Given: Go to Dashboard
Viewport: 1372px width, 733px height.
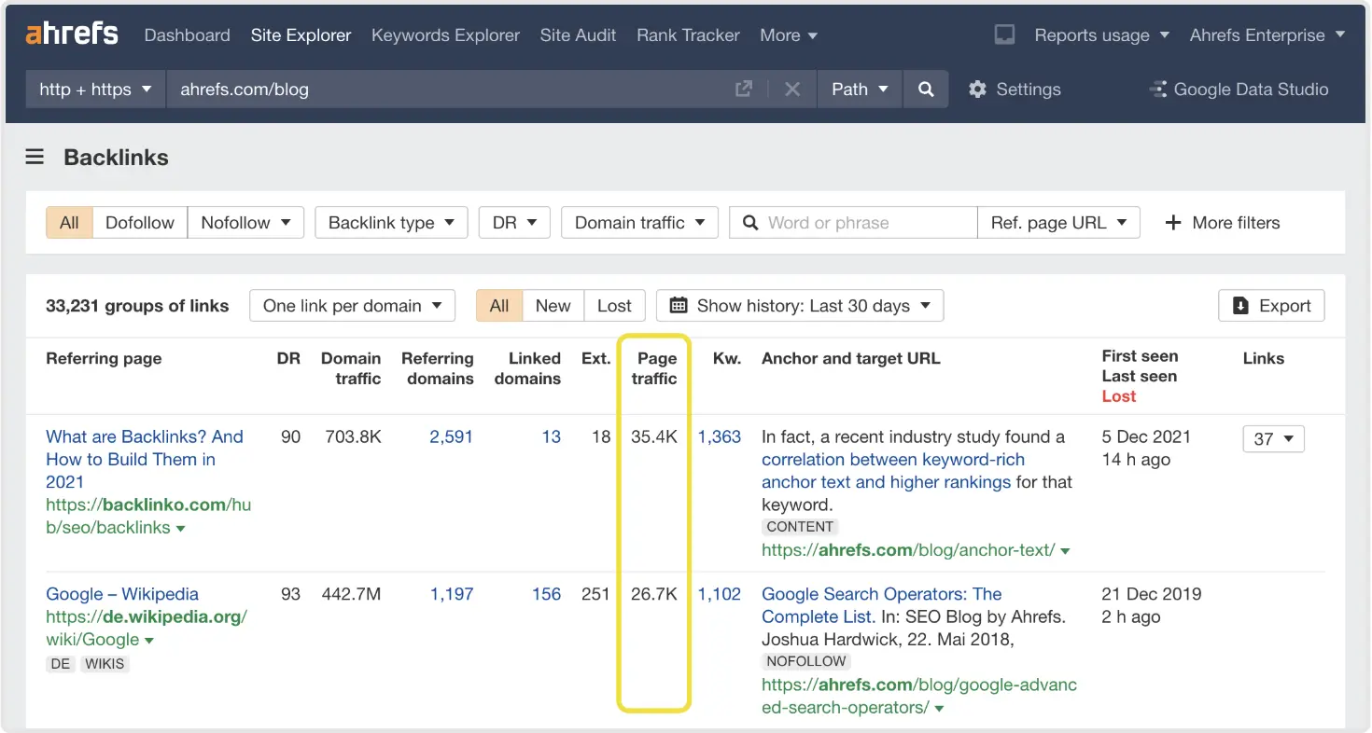Looking at the screenshot, I should click(x=187, y=35).
